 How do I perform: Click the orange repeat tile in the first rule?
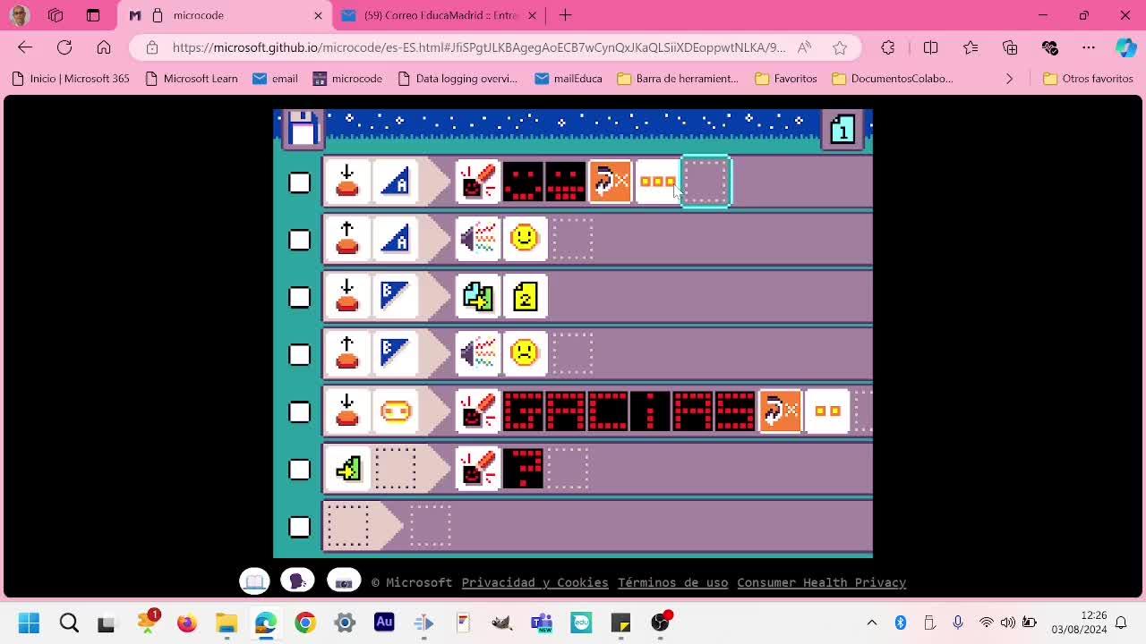[611, 182]
